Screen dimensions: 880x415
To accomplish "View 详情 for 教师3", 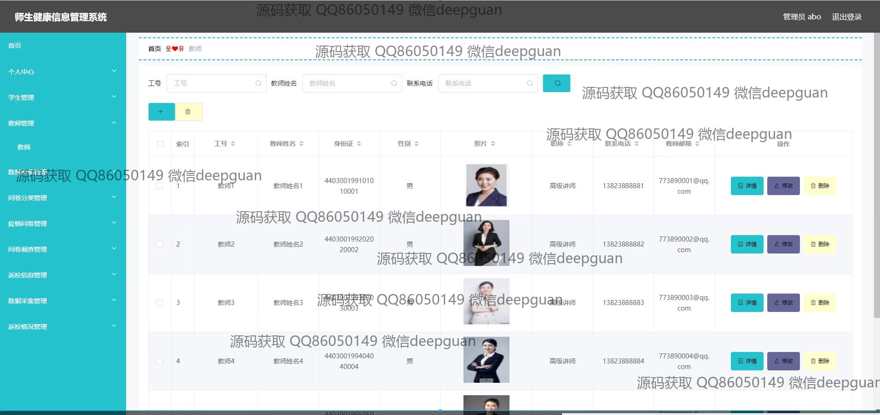I will [747, 303].
